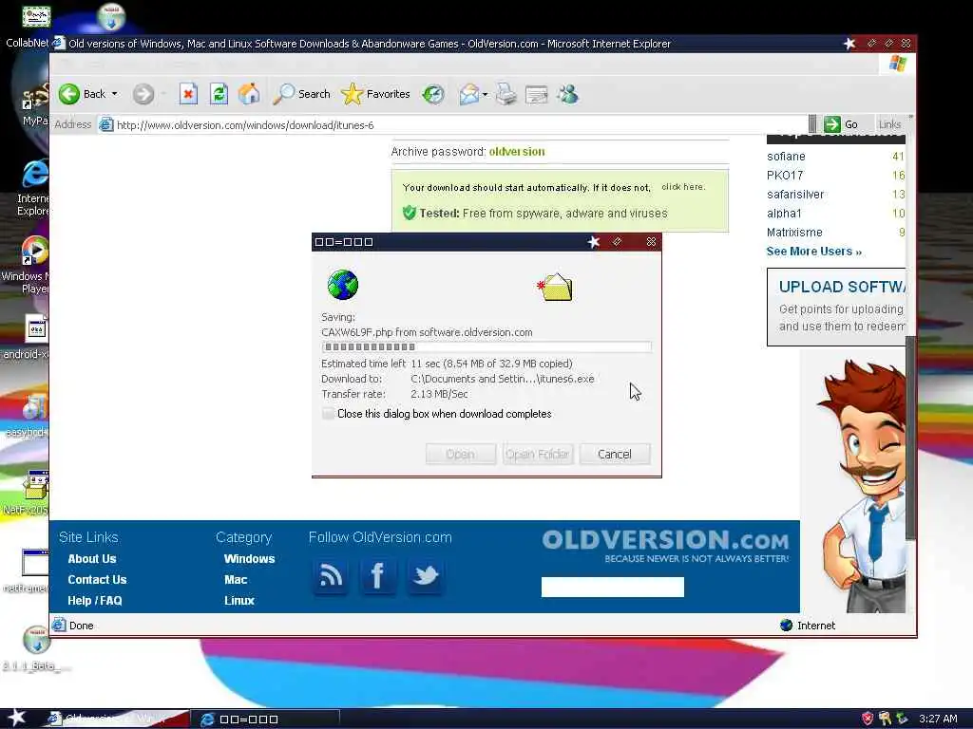Click the Mail envelope toolbar icon

click(x=469, y=94)
